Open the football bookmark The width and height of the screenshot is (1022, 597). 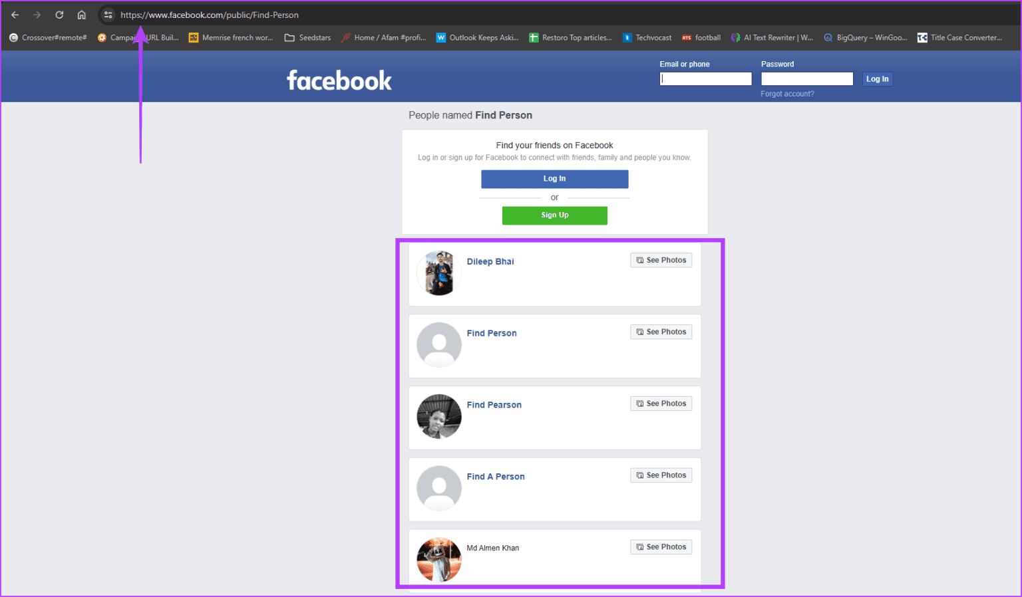(x=701, y=38)
